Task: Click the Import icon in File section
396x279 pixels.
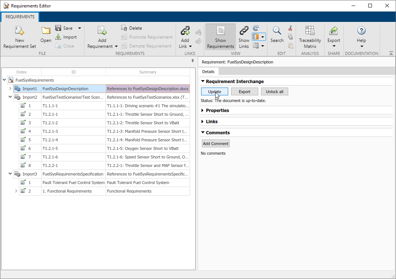Action: click(59, 37)
